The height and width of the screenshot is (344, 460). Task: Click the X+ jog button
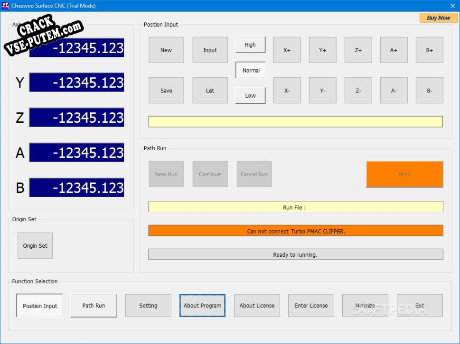click(x=287, y=50)
